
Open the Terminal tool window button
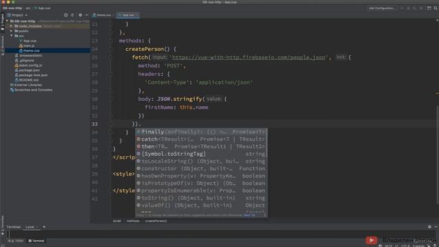pos(36,241)
